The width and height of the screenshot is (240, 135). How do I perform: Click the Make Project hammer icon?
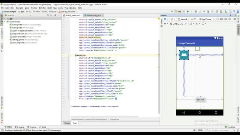tap(172, 12)
